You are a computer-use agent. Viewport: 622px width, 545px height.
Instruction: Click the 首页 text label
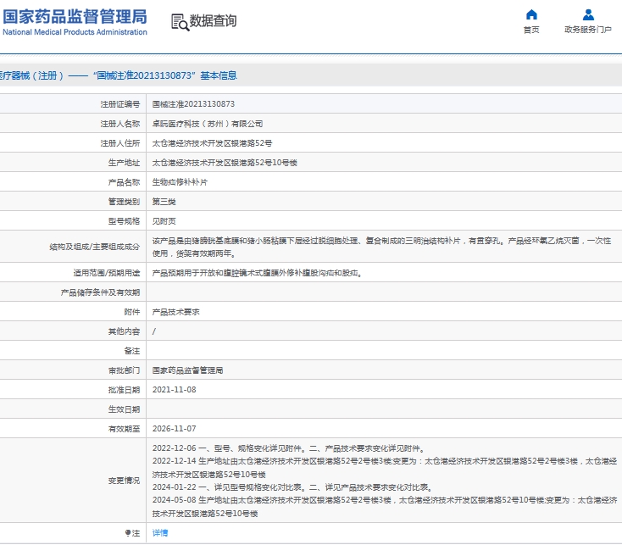pos(531,30)
